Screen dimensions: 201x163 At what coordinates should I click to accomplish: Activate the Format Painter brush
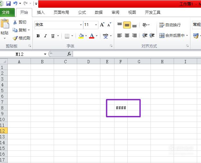click(x=15, y=38)
